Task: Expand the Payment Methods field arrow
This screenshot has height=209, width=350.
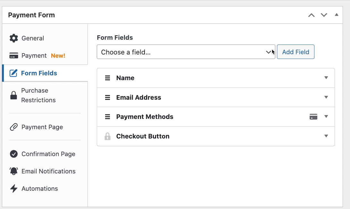Action: click(x=326, y=117)
